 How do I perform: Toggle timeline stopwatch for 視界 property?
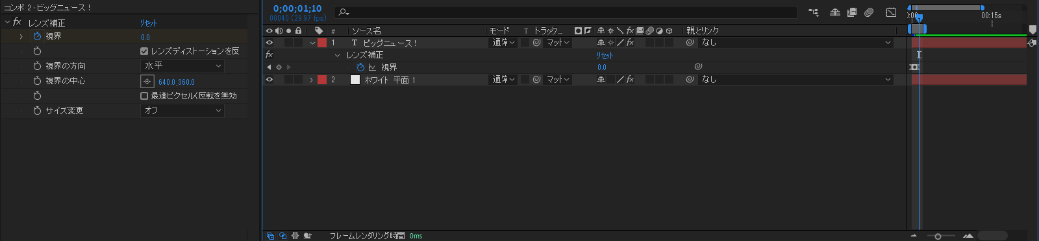(x=360, y=67)
